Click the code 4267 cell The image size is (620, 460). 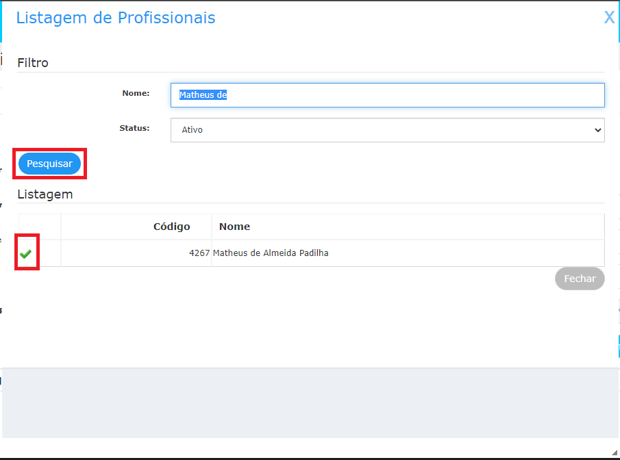[136, 253]
